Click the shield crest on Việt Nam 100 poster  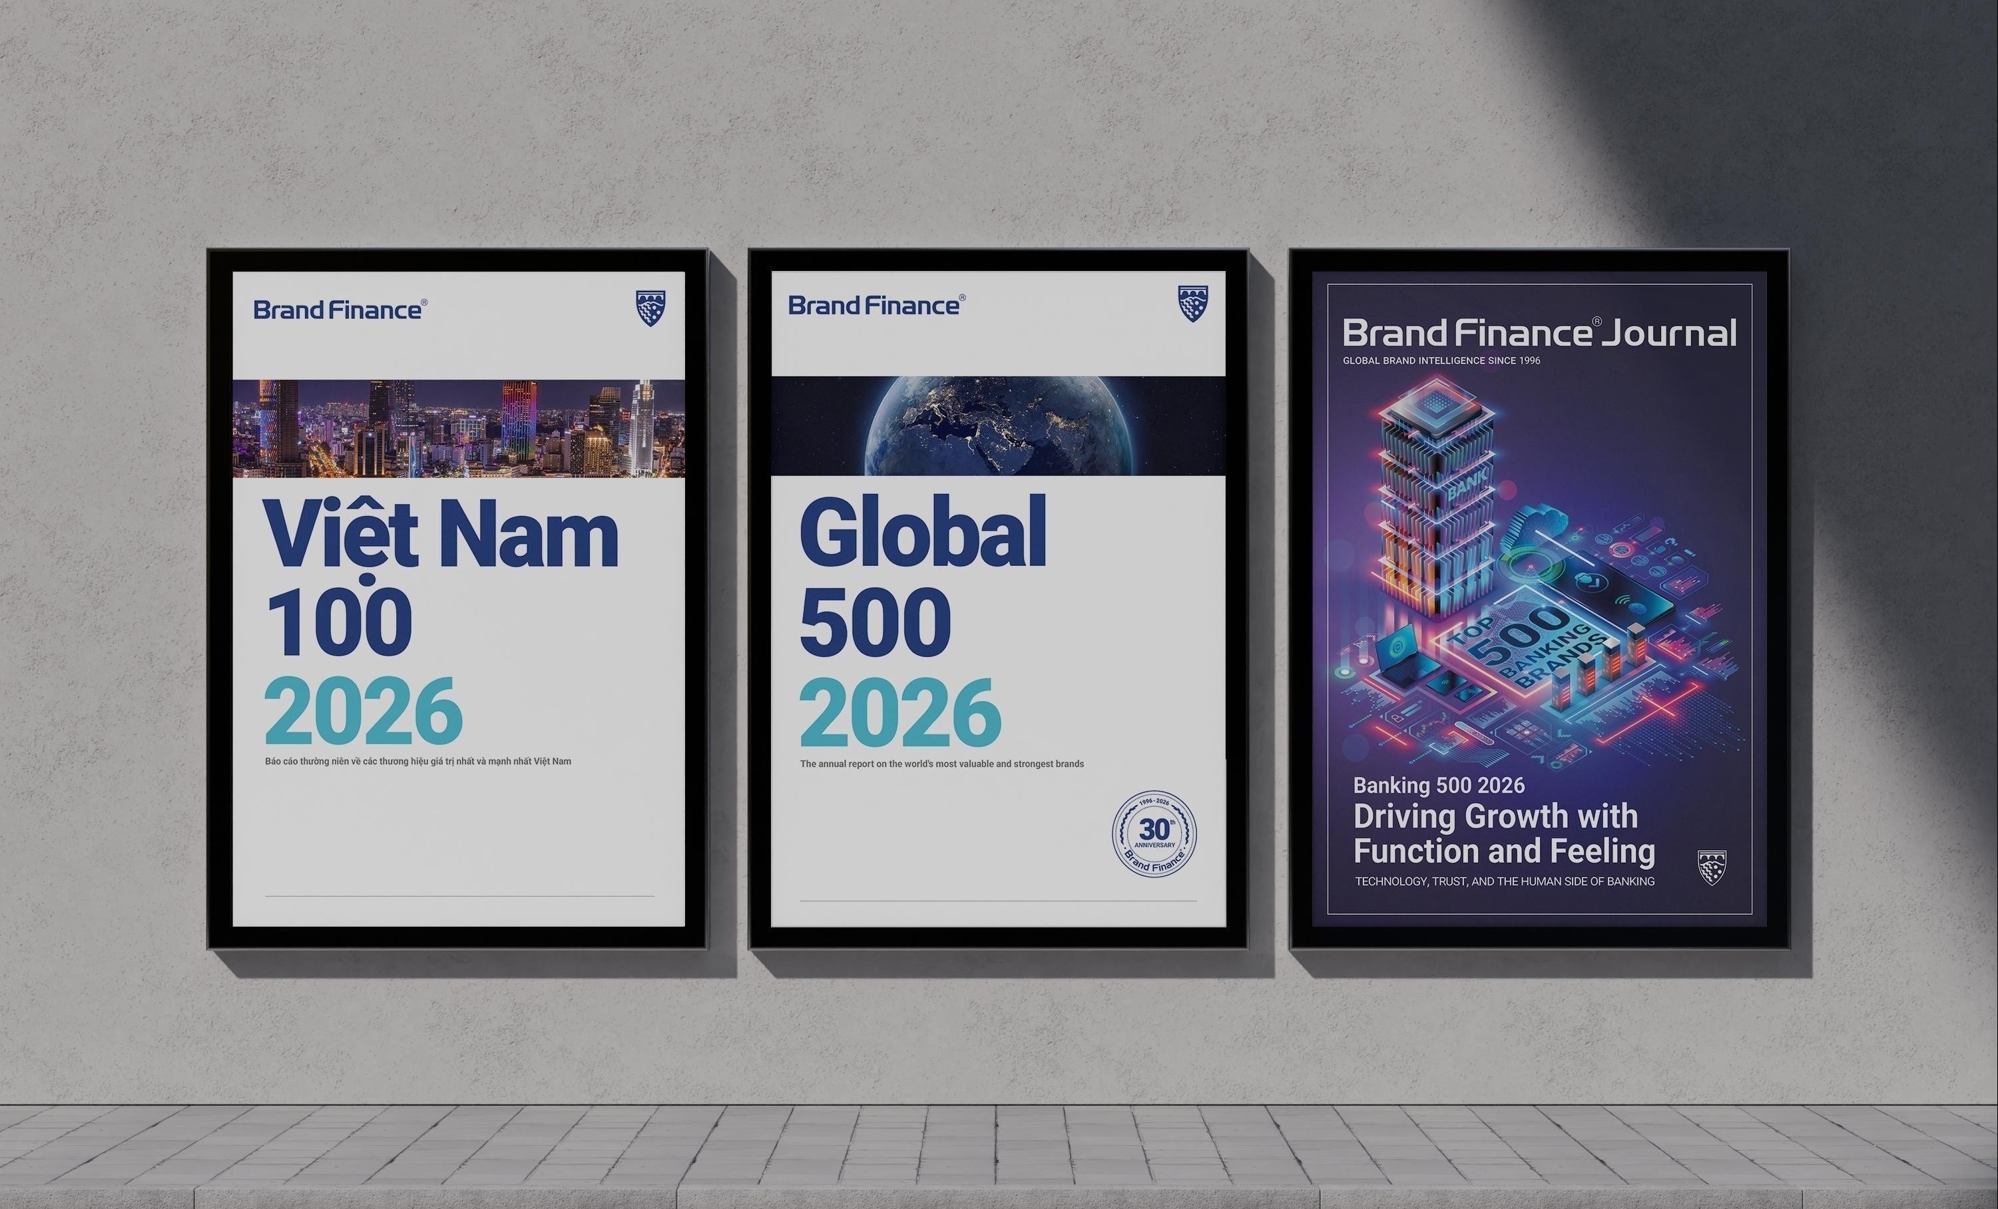pyautogui.click(x=650, y=308)
